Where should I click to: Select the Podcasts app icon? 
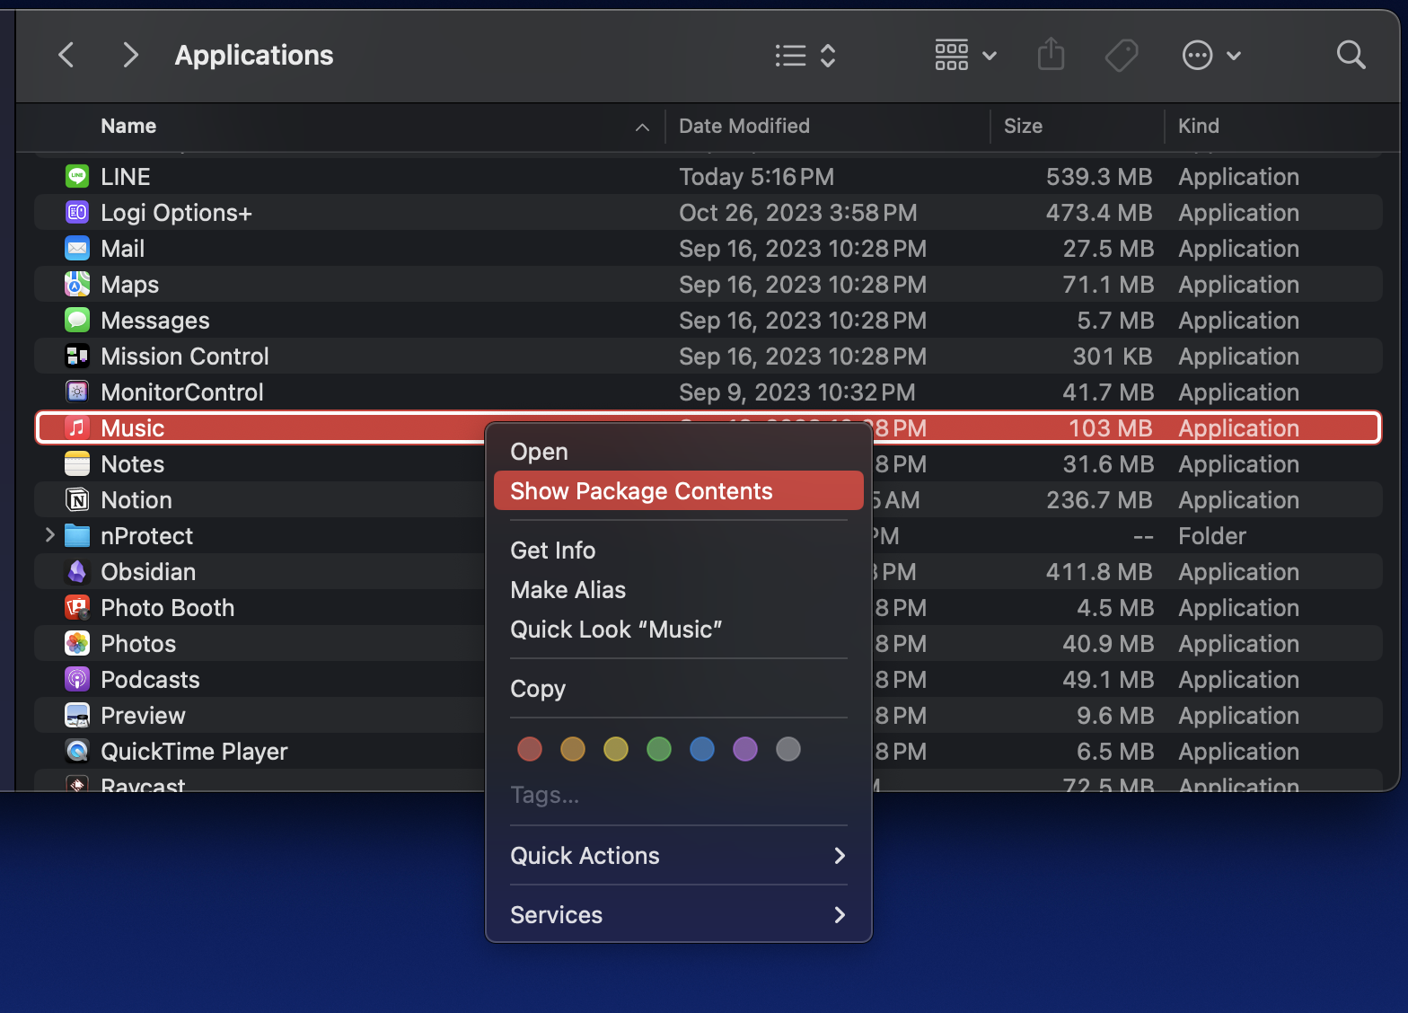click(77, 679)
